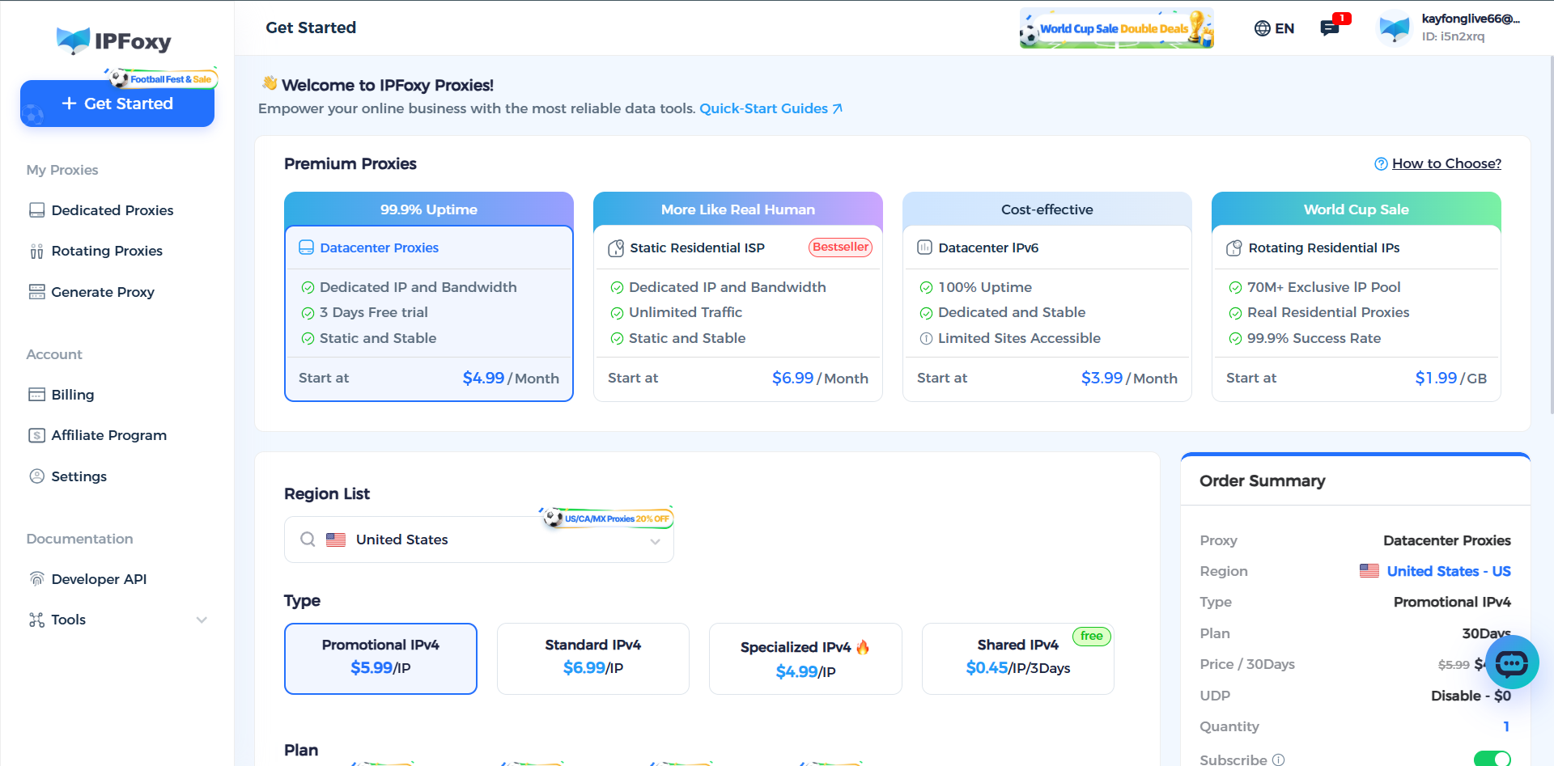Image resolution: width=1554 pixels, height=766 pixels.
Task: Click the $1.99 /GB price text
Action: coord(1450,378)
